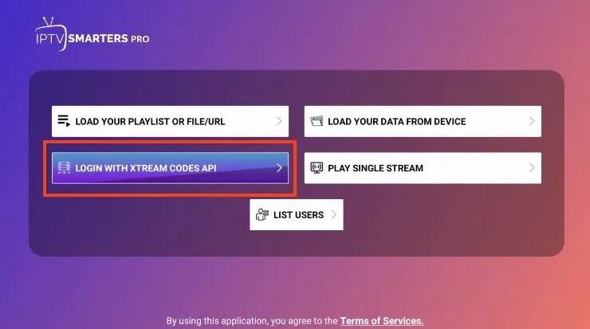
Task: Choose Load Your Data From Device label
Action: click(x=397, y=122)
